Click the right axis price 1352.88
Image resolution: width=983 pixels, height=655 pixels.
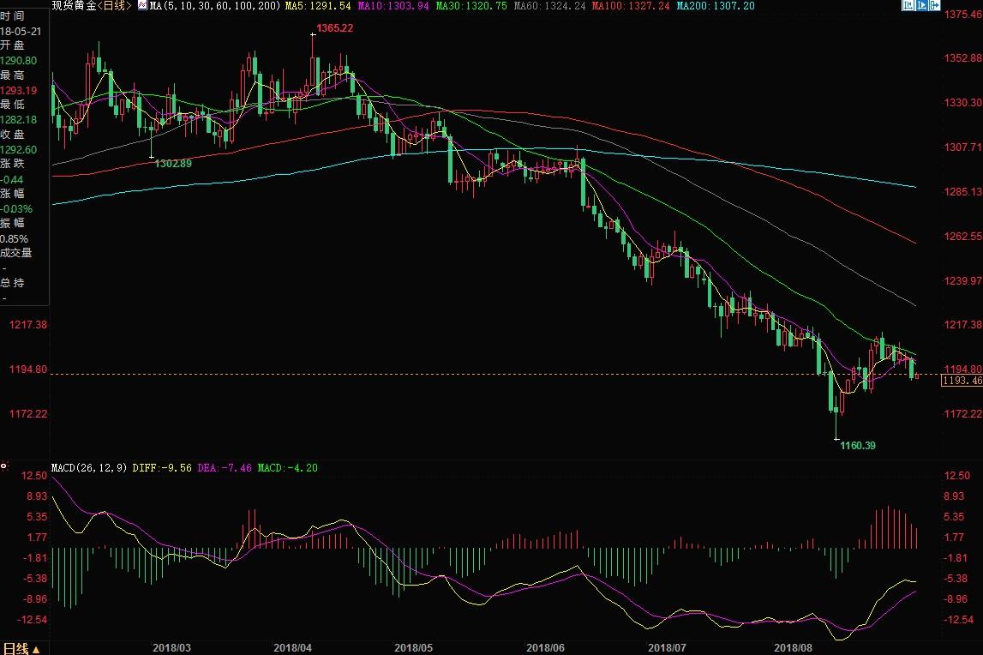963,58
